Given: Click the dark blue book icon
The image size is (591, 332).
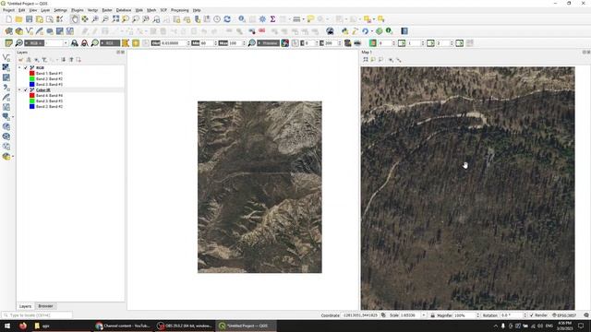Looking at the screenshot, I should point(404,30).
